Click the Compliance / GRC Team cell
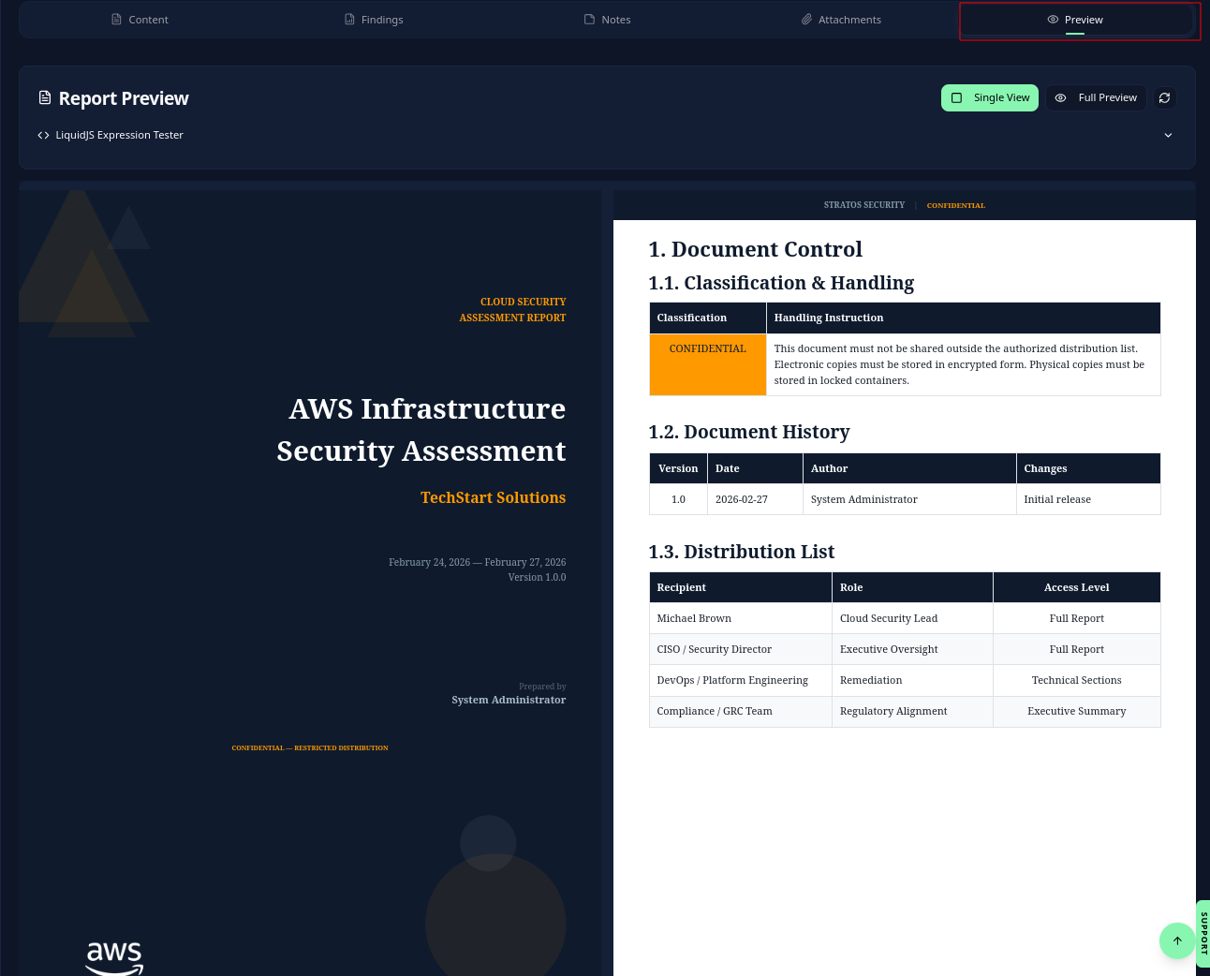Viewport: 1210px width, 976px height. (x=741, y=711)
